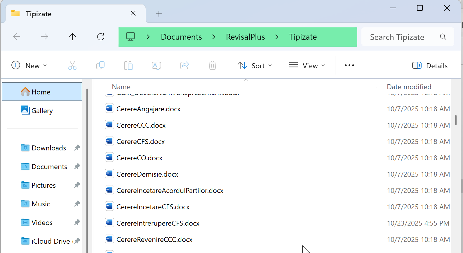Select the CerereDemisie.docx file
Viewport: 463px width, 253px height.
[147, 174]
